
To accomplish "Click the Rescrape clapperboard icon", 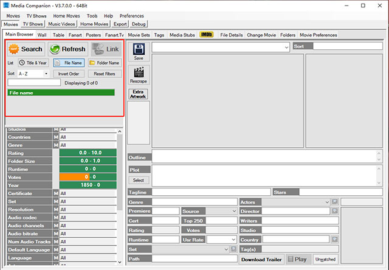I will 139,75.
